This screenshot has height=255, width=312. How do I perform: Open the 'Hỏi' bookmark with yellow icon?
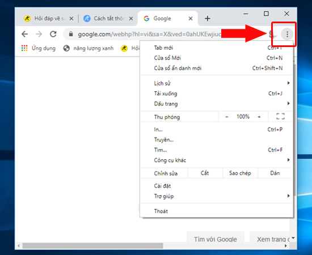130,48
